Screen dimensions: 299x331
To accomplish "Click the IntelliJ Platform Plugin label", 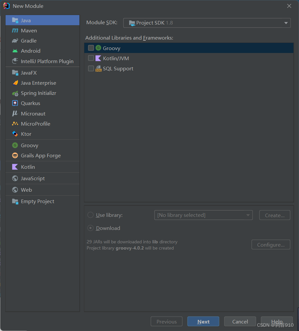I will (47, 61).
